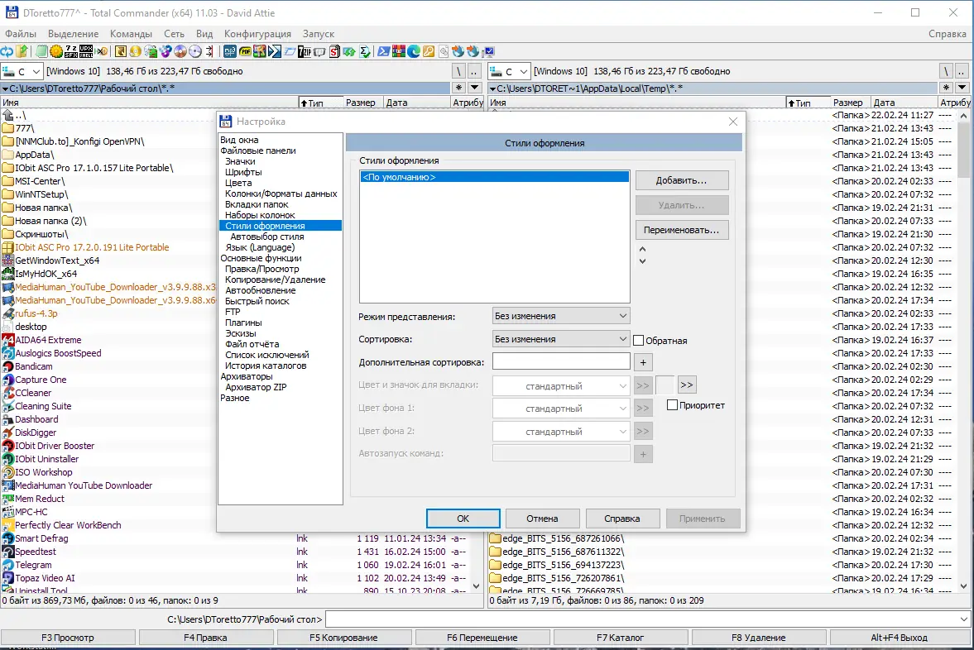This screenshot has width=974, height=650.
Task: Click the red S toolbar icon
Action: point(335,51)
